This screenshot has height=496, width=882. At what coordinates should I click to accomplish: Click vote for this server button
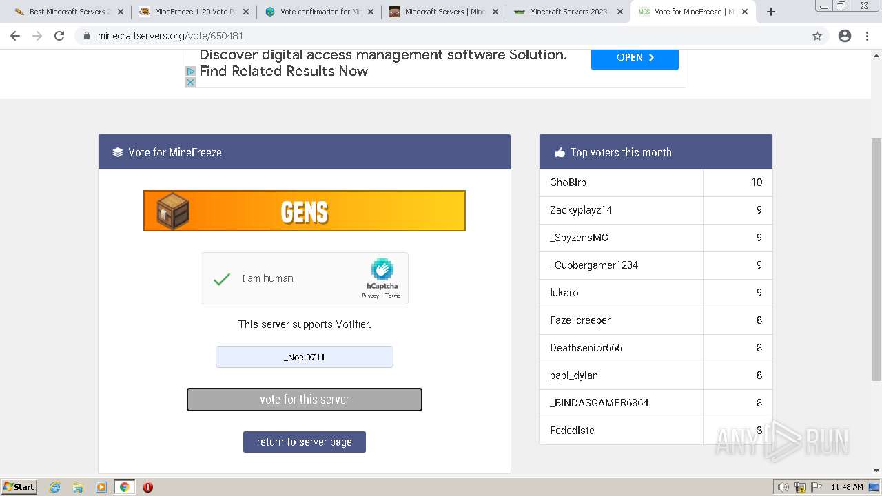(305, 400)
